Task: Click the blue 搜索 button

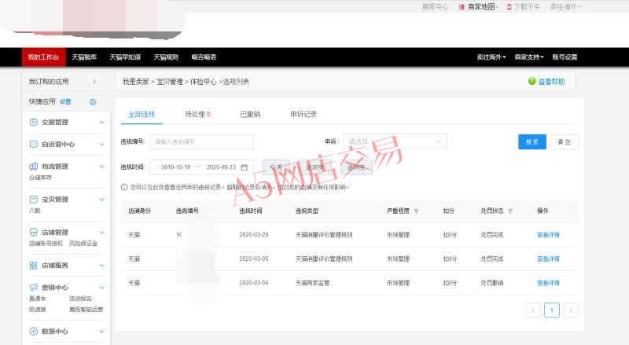Action: coord(532,141)
